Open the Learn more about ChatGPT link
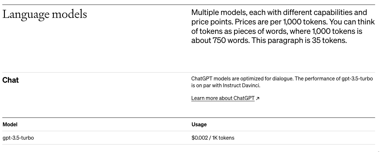Image resolution: width=380 pixels, height=152 pixels. tap(223, 98)
